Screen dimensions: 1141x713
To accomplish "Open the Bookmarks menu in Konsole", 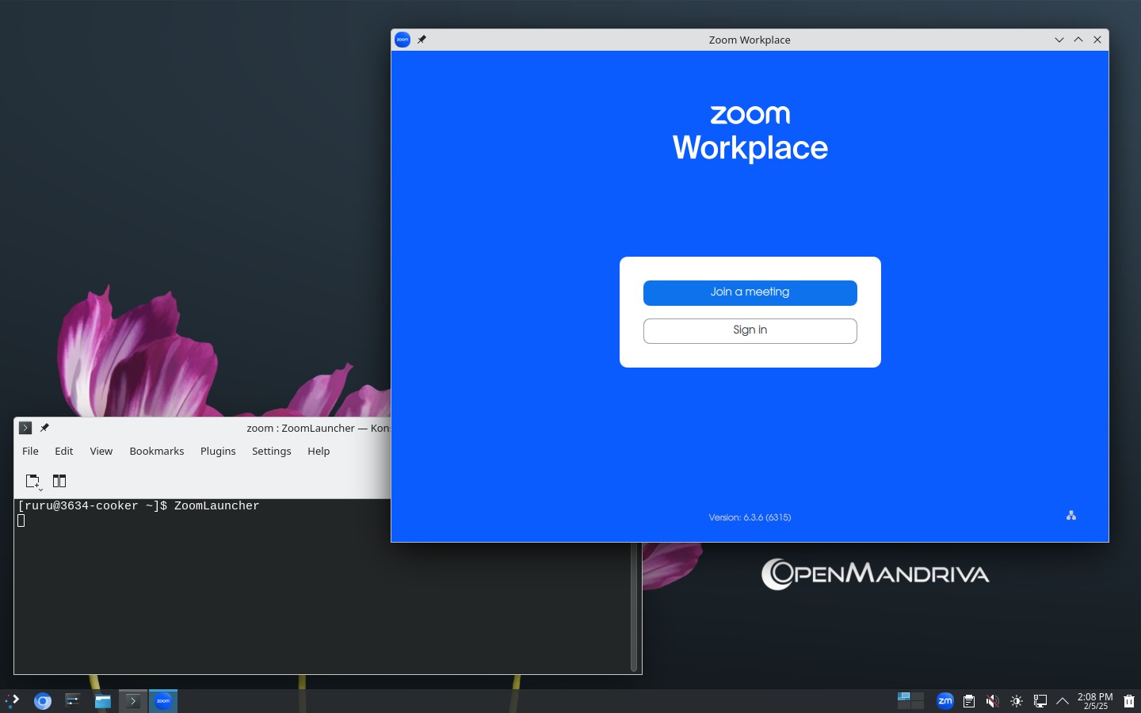I will point(156,451).
